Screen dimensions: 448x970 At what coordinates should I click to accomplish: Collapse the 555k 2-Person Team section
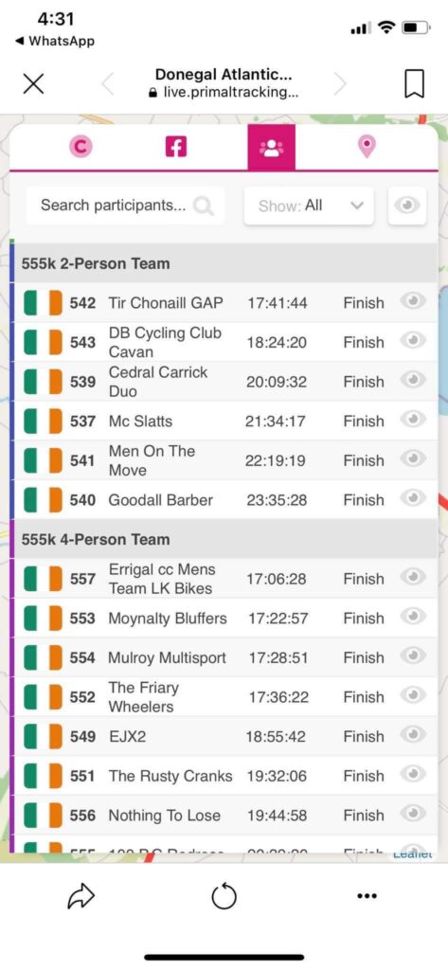point(224,263)
